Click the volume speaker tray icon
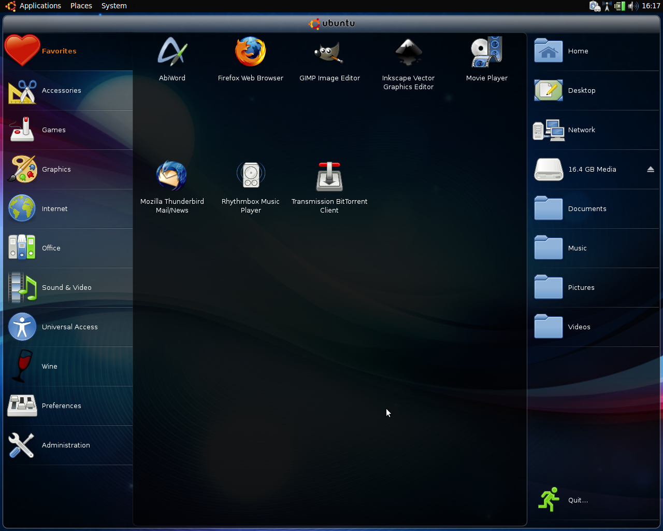 click(x=632, y=6)
